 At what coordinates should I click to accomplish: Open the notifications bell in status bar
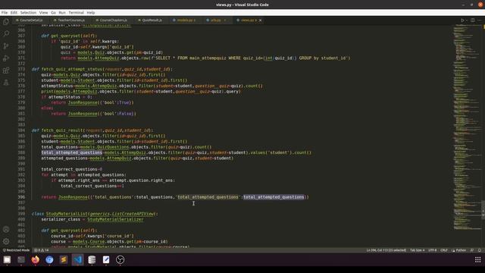point(480,250)
